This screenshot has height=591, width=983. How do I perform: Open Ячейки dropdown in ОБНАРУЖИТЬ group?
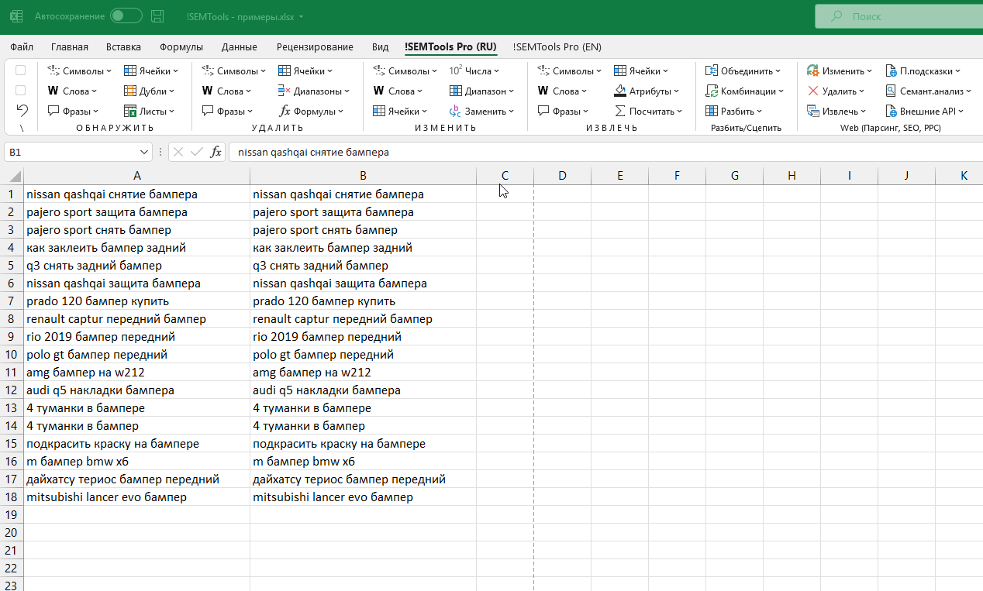click(x=151, y=70)
